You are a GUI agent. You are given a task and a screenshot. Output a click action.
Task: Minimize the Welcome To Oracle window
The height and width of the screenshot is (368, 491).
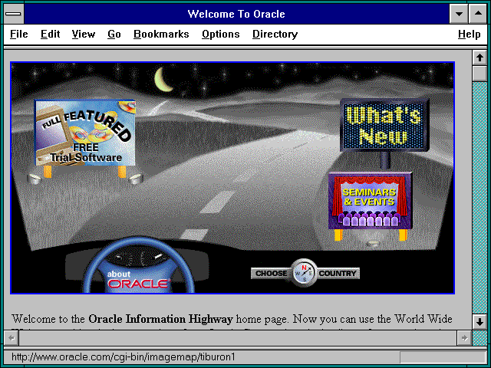(x=459, y=14)
